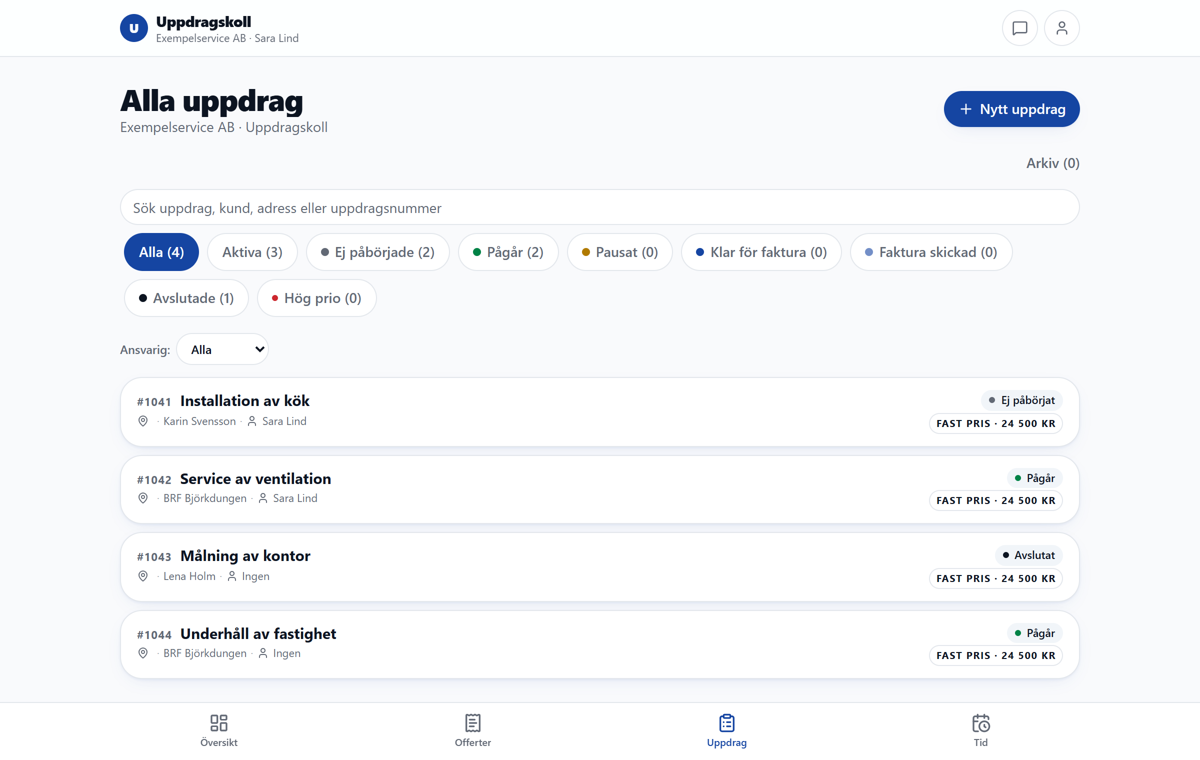The width and height of the screenshot is (1200, 760).
Task: Click location pin icon on Service av ventilation
Action: [143, 498]
